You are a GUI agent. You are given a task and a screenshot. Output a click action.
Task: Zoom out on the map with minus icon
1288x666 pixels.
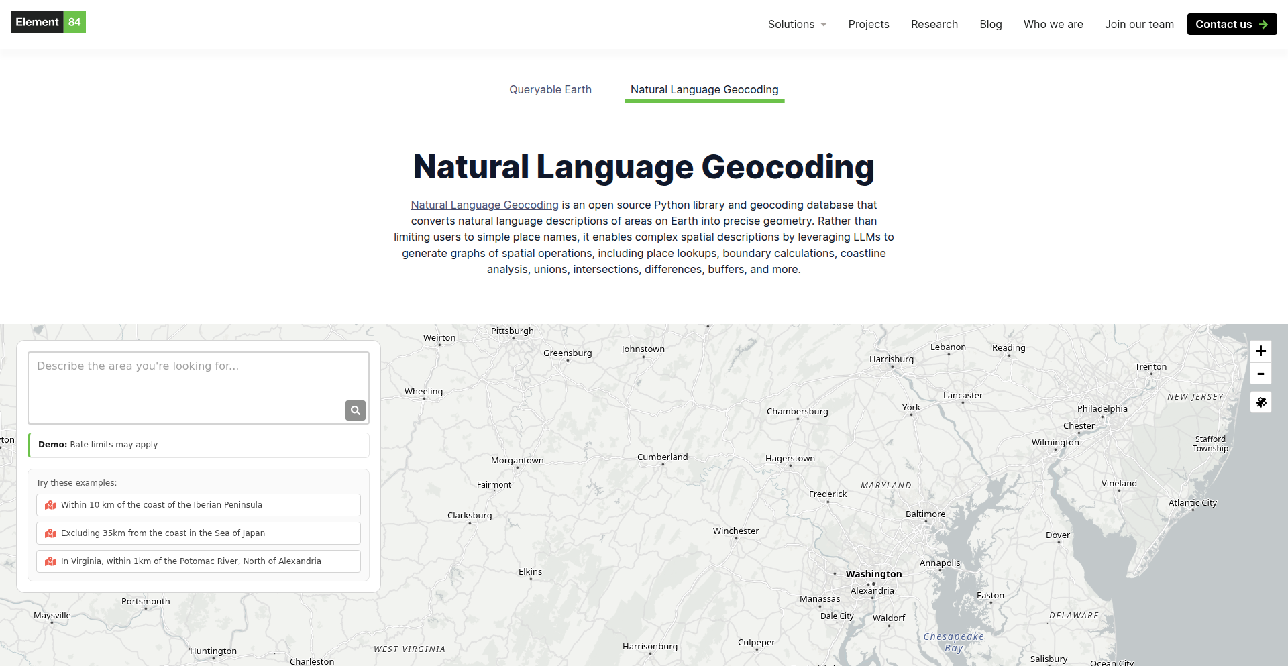[1261, 374]
